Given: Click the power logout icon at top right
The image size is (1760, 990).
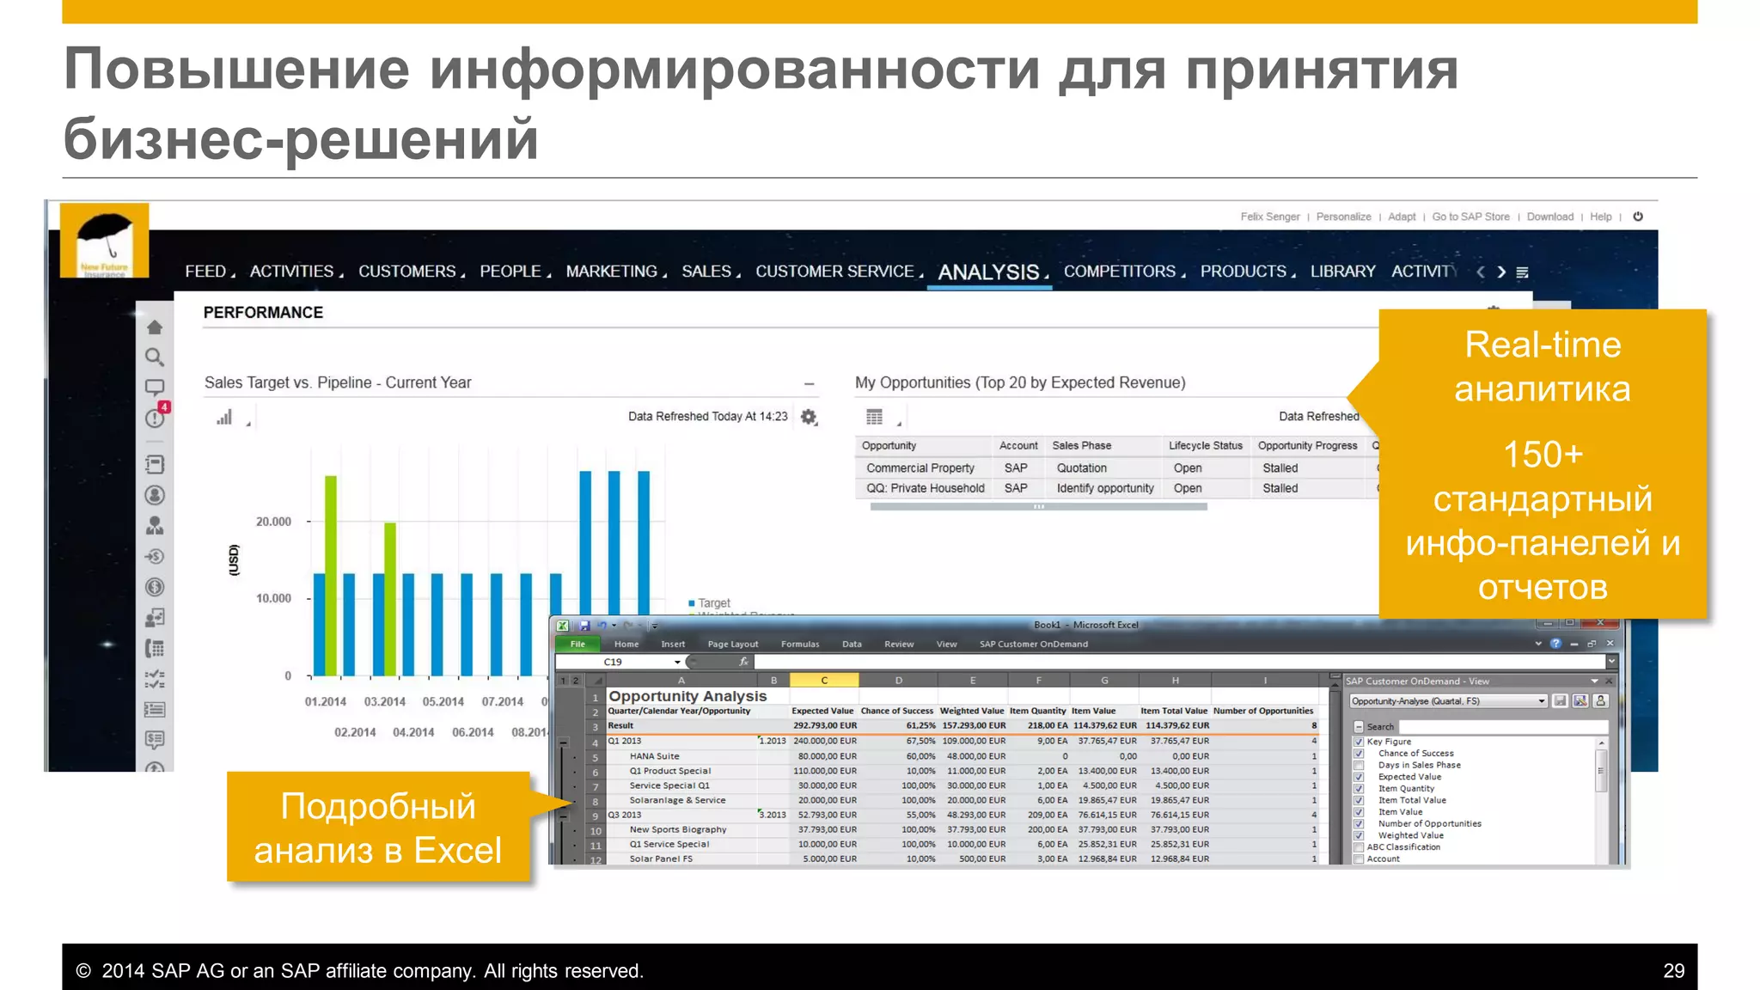Looking at the screenshot, I should [x=1638, y=217].
